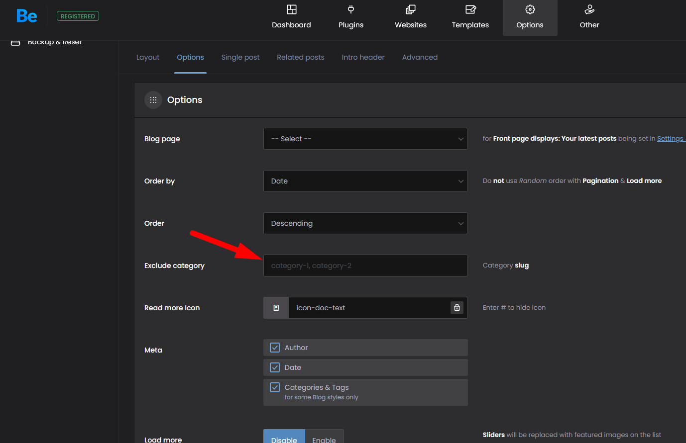The image size is (686, 443).
Task: Switch to the Layout tab
Action: click(x=148, y=57)
